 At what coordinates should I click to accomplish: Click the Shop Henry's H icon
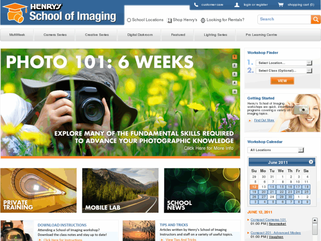coord(169,20)
